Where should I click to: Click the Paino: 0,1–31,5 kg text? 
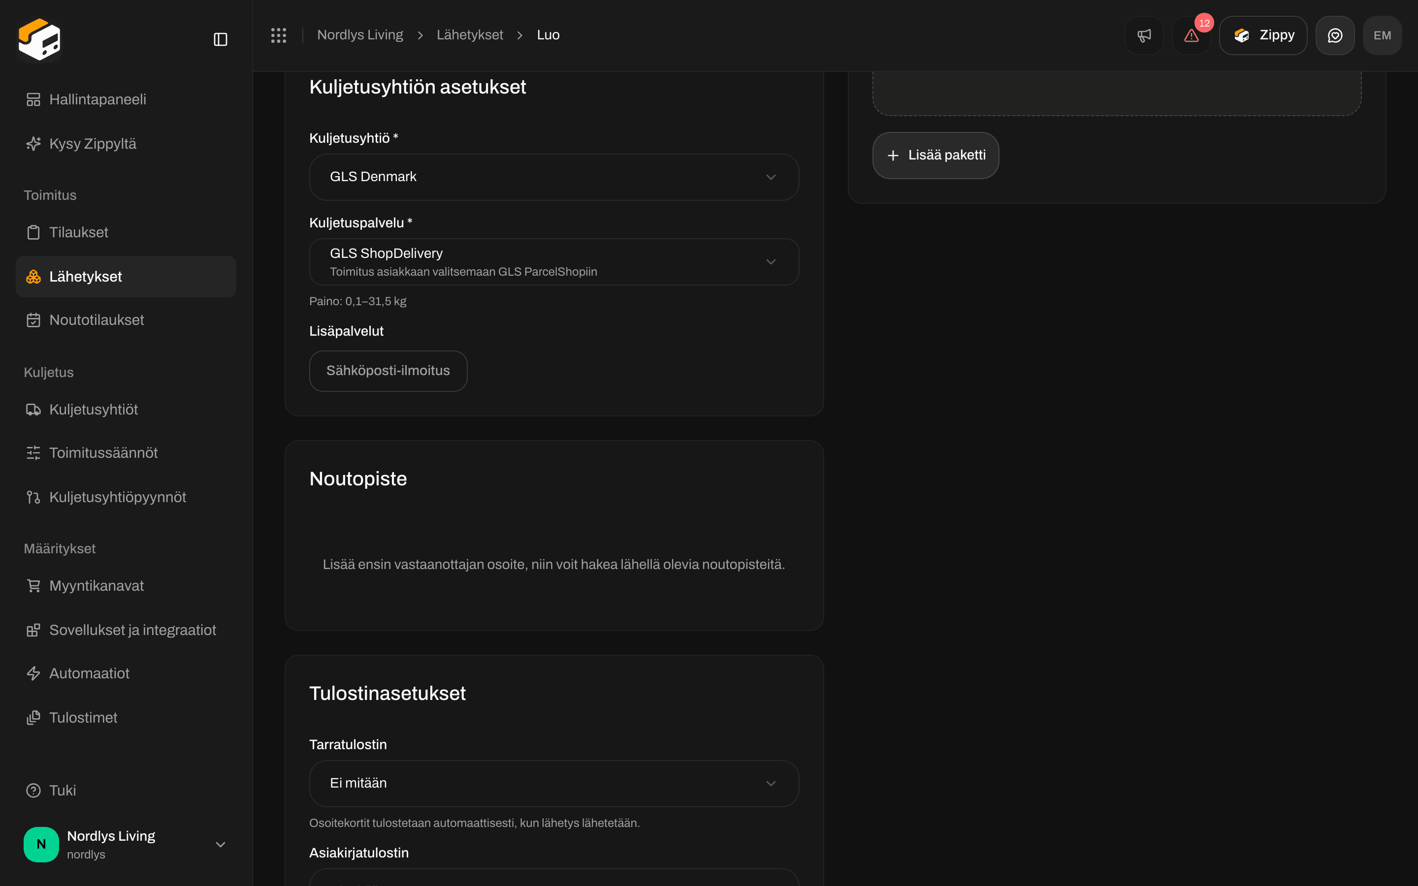357,301
